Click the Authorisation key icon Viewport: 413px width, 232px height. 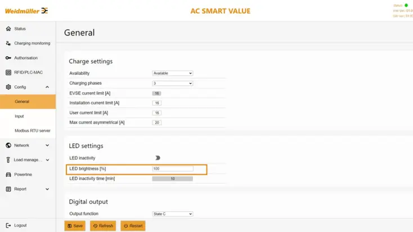[x=8, y=58]
